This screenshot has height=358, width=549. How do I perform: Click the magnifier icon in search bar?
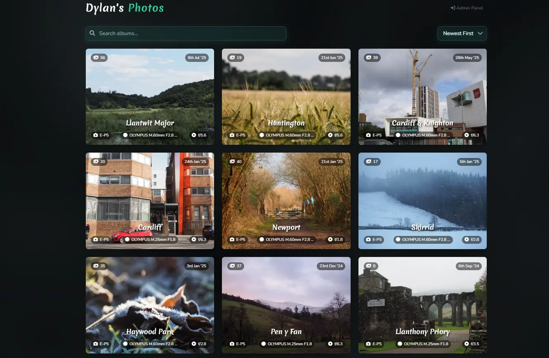pos(92,33)
